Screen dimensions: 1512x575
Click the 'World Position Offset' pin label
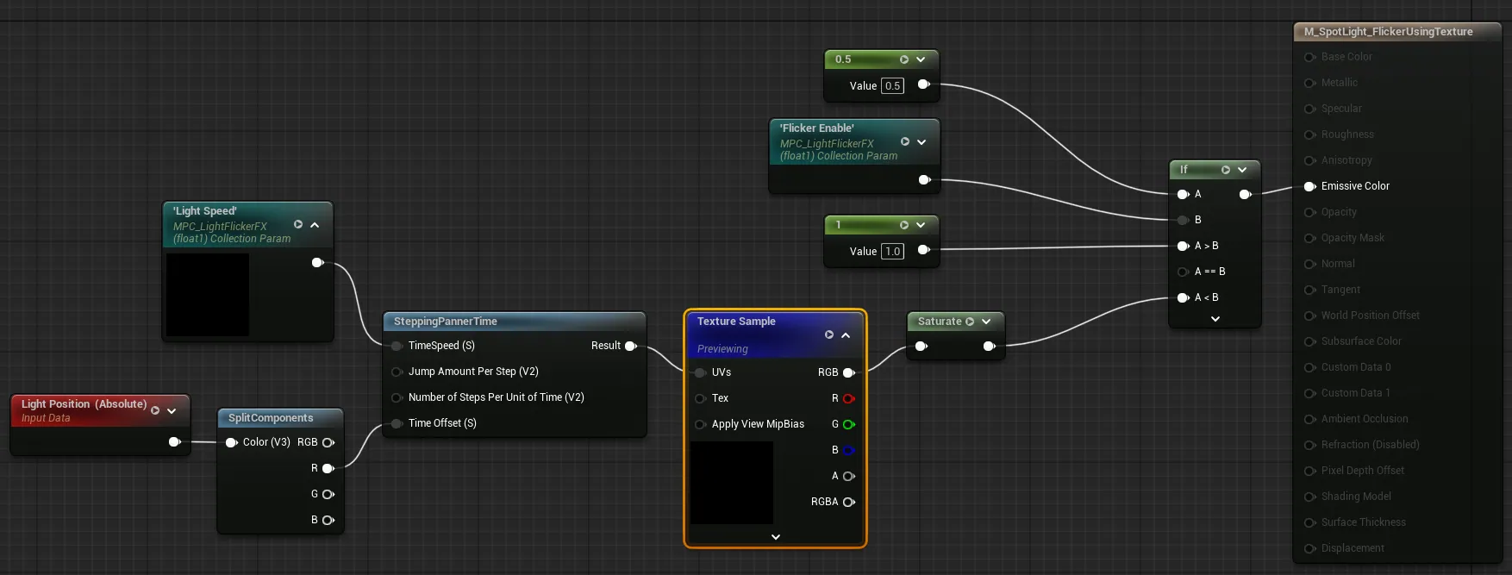point(1371,316)
